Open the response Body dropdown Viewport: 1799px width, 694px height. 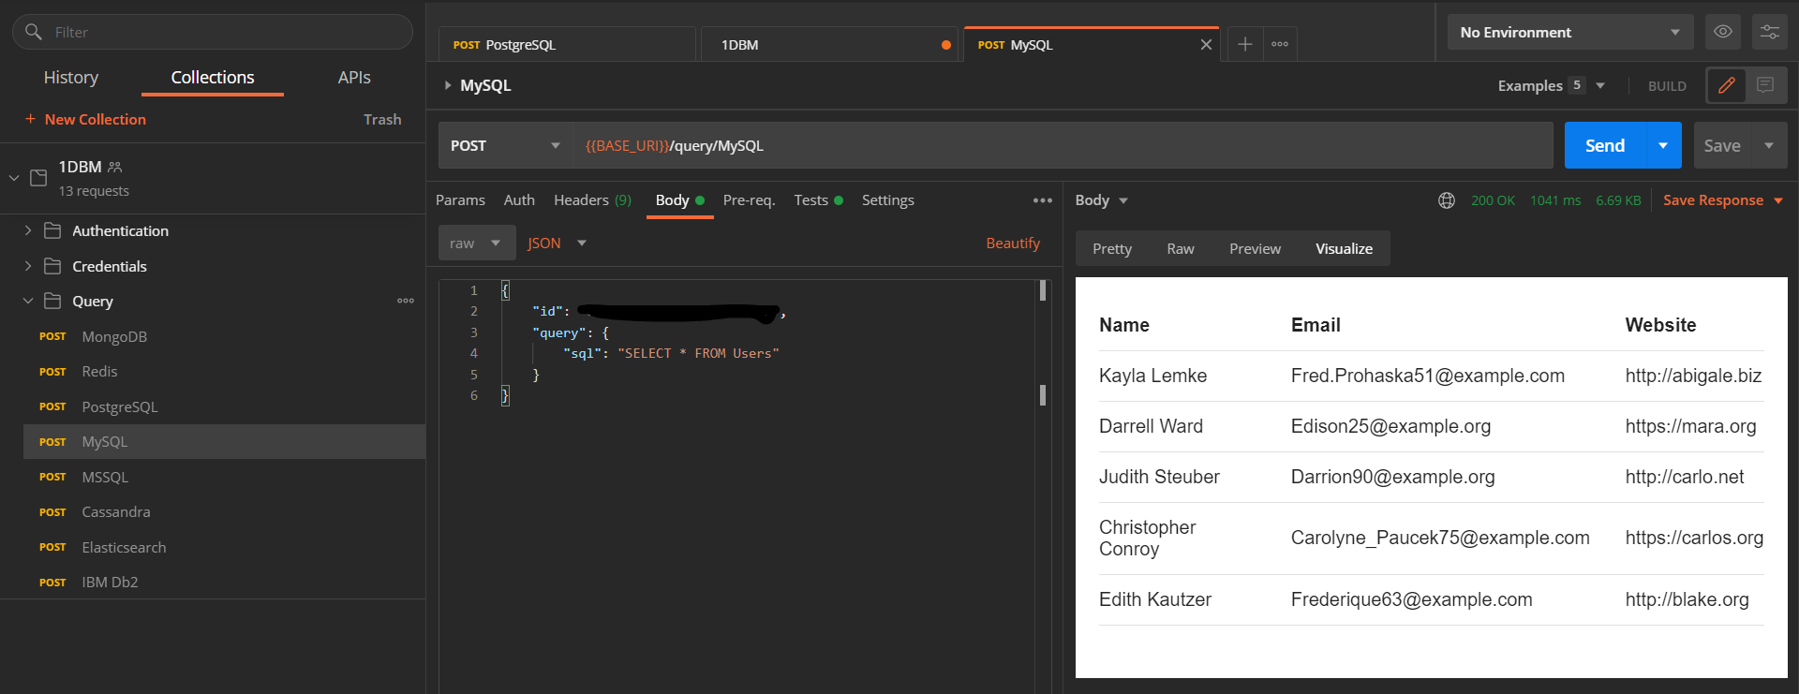pos(1102,200)
